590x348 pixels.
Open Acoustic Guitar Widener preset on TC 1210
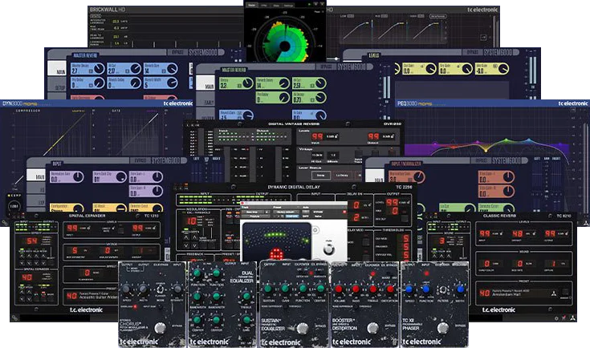(98, 297)
